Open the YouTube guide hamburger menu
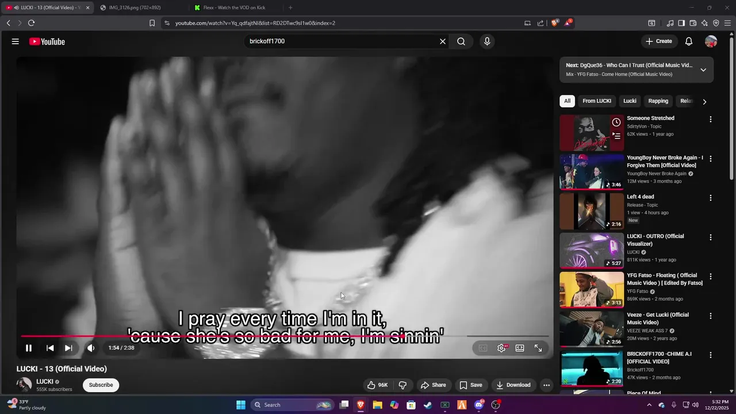This screenshot has width=736, height=414. [x=16, y=41]
